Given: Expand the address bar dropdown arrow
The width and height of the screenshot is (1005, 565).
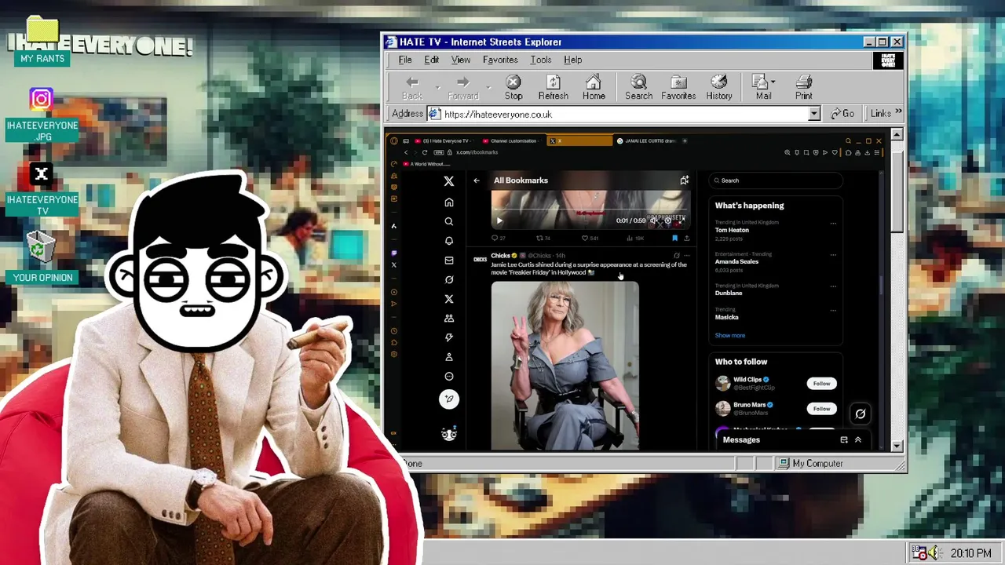Looking at the screenshot, I should (x=814, y=114).
